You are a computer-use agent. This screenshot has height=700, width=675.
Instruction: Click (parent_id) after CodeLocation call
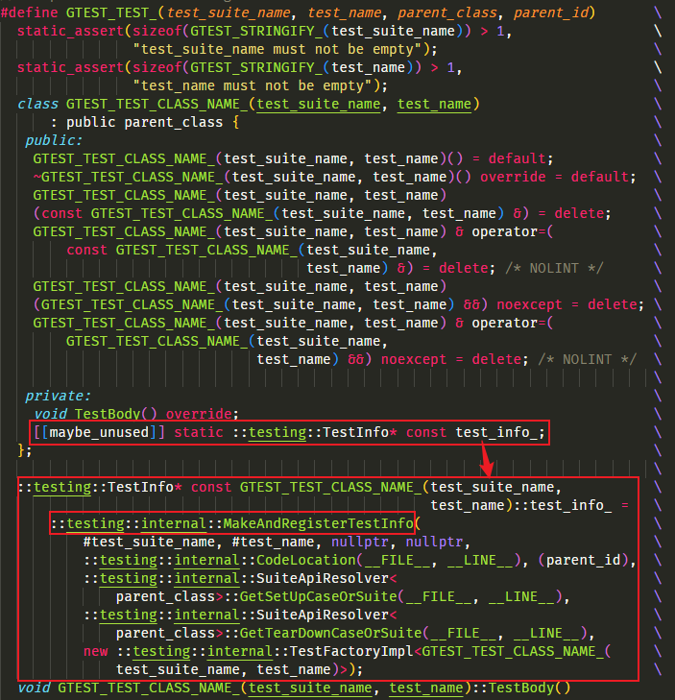[583, 560]
